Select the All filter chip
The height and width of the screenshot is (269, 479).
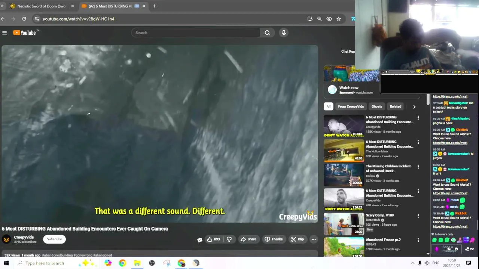point(328,106)
